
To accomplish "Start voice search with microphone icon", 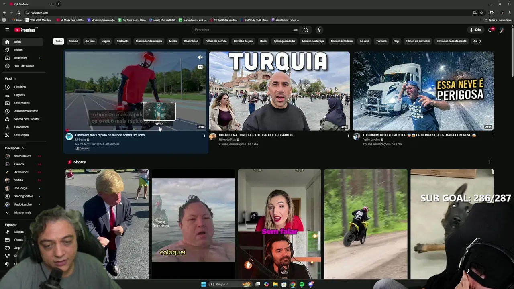I will 319,30.
